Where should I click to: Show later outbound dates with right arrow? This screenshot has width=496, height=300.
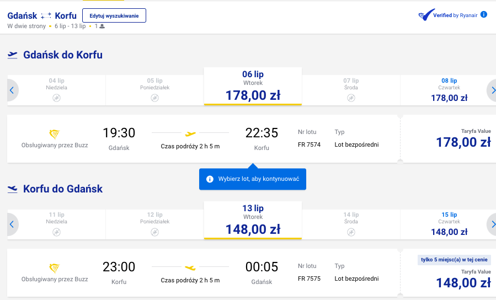492,90
